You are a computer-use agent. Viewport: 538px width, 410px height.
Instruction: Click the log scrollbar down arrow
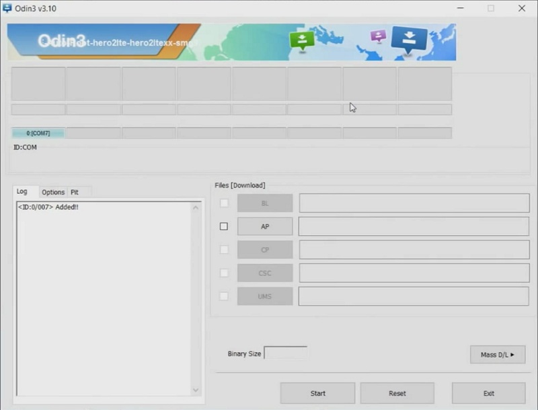coord(196,390)
